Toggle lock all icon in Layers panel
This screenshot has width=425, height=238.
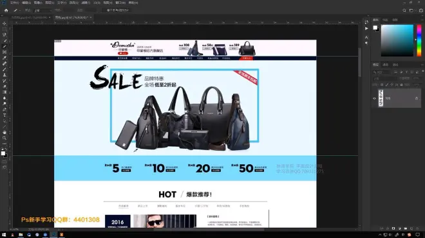pos(401,85)
